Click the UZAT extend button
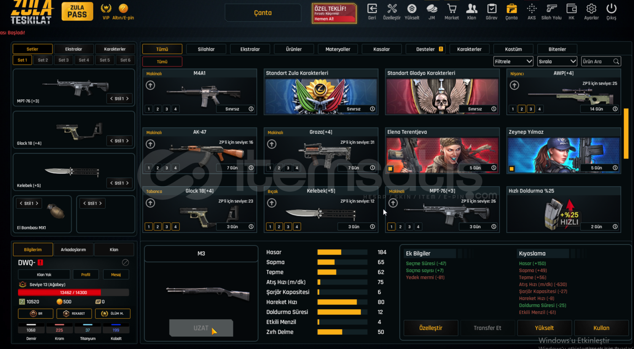The width and height of the screenshot is (634, 349). pyautogui.click(x=201, y=328)
